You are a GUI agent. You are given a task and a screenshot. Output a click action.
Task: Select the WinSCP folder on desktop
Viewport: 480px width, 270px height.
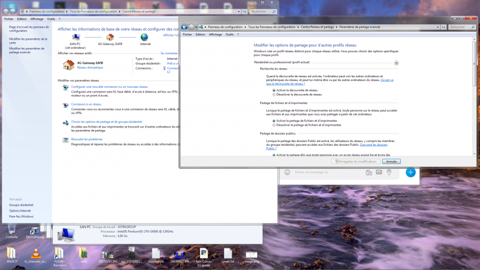click(12, 255)
